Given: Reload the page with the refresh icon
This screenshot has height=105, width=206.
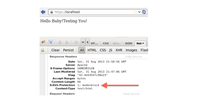Looking at the screenshot, I should [144, 12].
